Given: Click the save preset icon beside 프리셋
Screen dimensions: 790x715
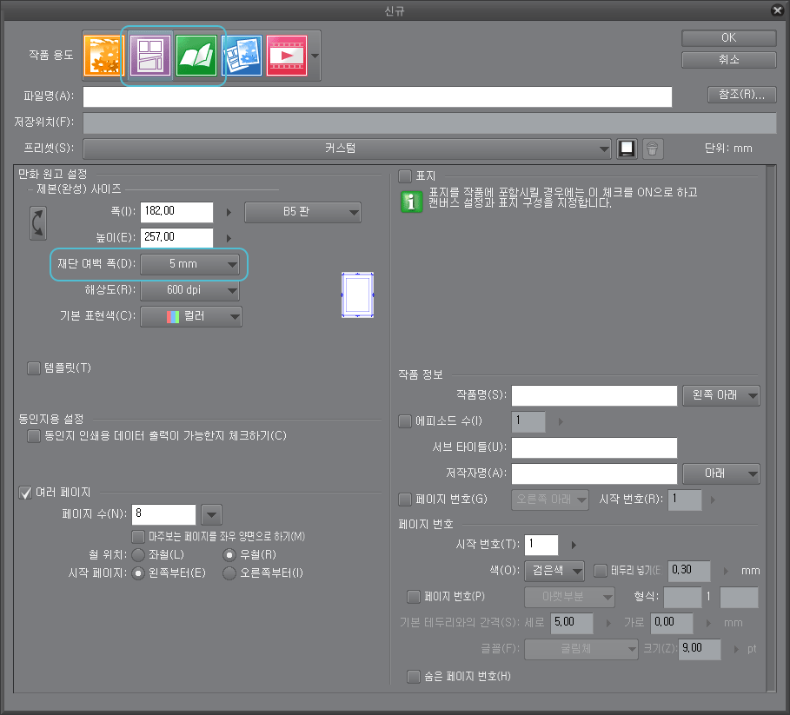Looking at the screenshot, I should click(627, 149).
